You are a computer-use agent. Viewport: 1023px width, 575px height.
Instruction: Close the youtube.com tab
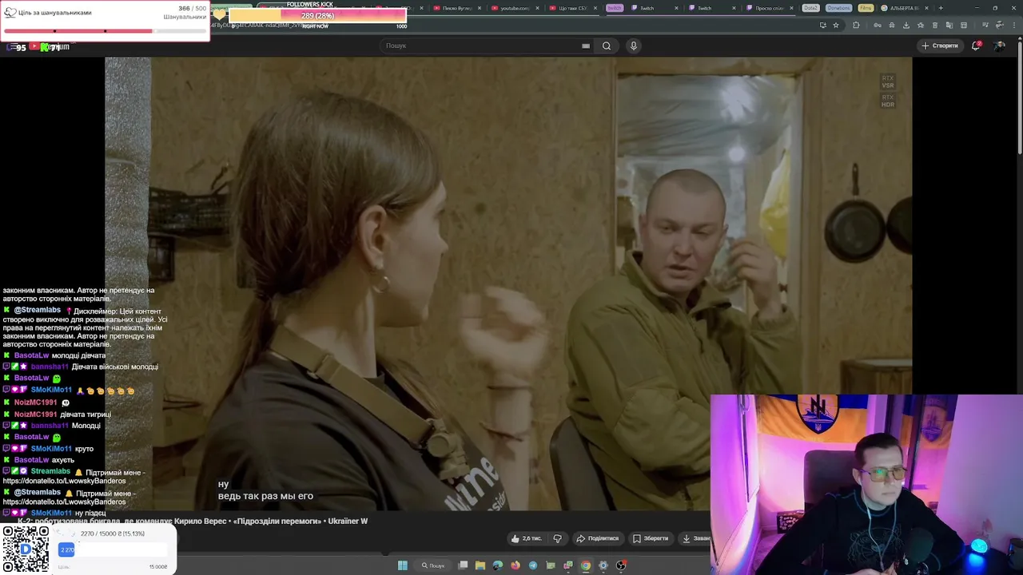tap(537, 8)
